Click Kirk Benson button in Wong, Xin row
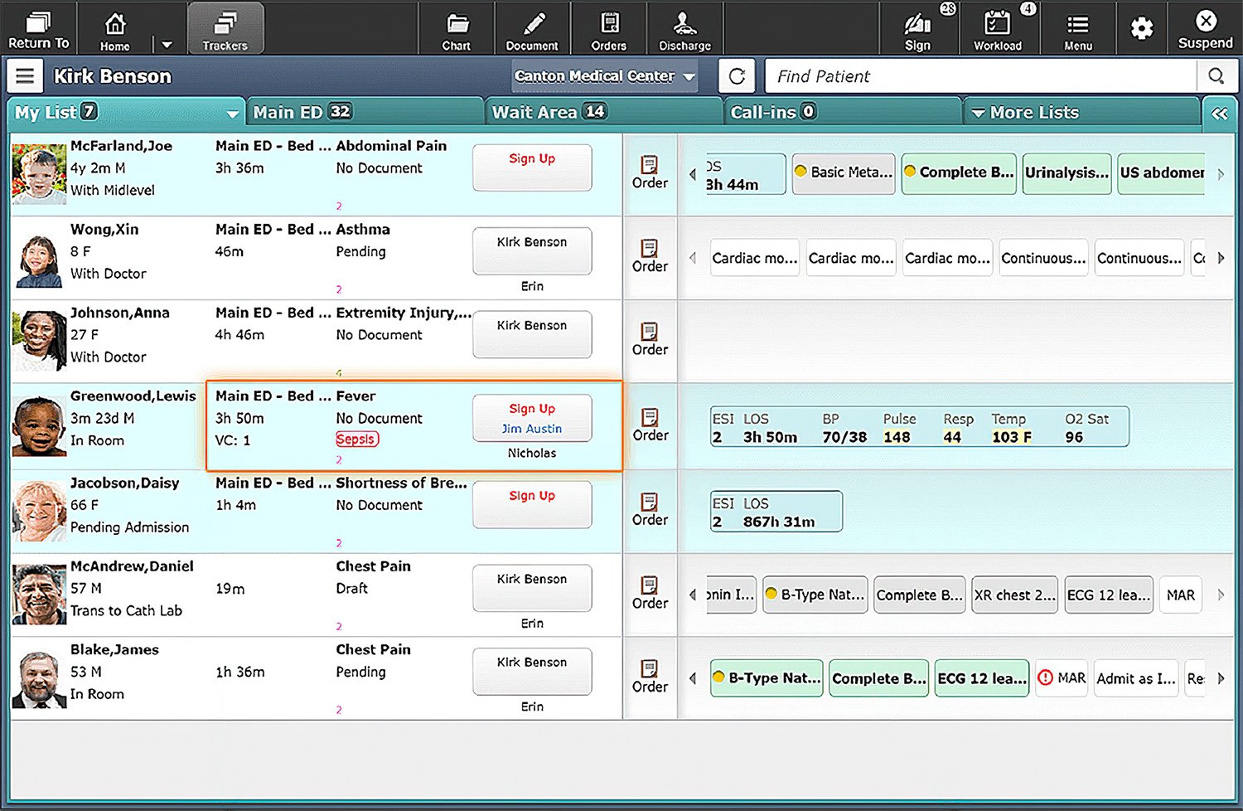 click(x=532, y=250)
